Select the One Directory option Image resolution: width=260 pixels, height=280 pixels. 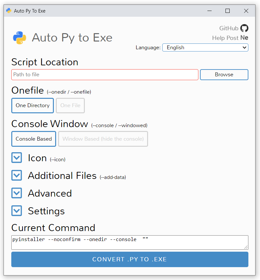(32, 106)
